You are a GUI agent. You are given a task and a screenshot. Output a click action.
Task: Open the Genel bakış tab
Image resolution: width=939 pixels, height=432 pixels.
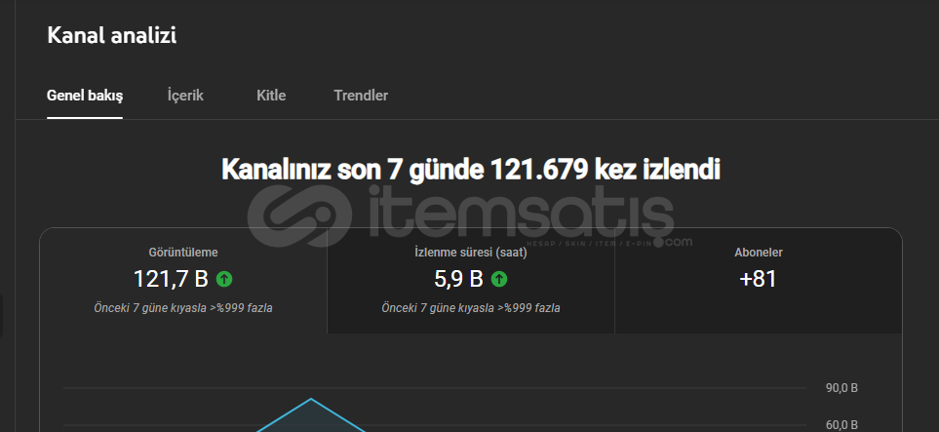tap(85, 96)
